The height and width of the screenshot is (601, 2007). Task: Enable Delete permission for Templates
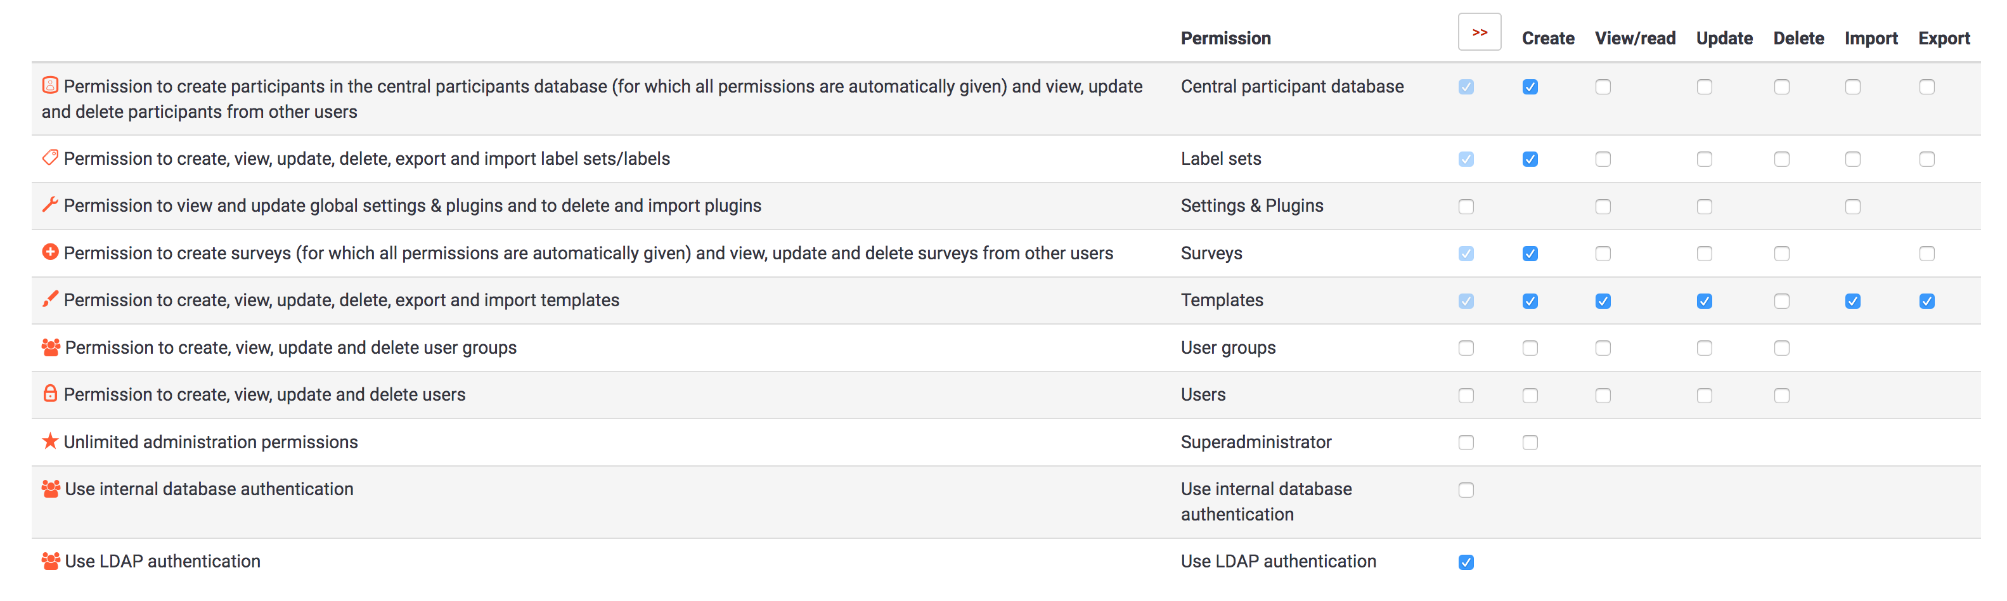coord(1781,302)
